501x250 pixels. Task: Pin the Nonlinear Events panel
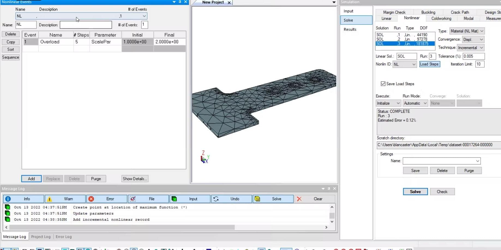point(180,2)
